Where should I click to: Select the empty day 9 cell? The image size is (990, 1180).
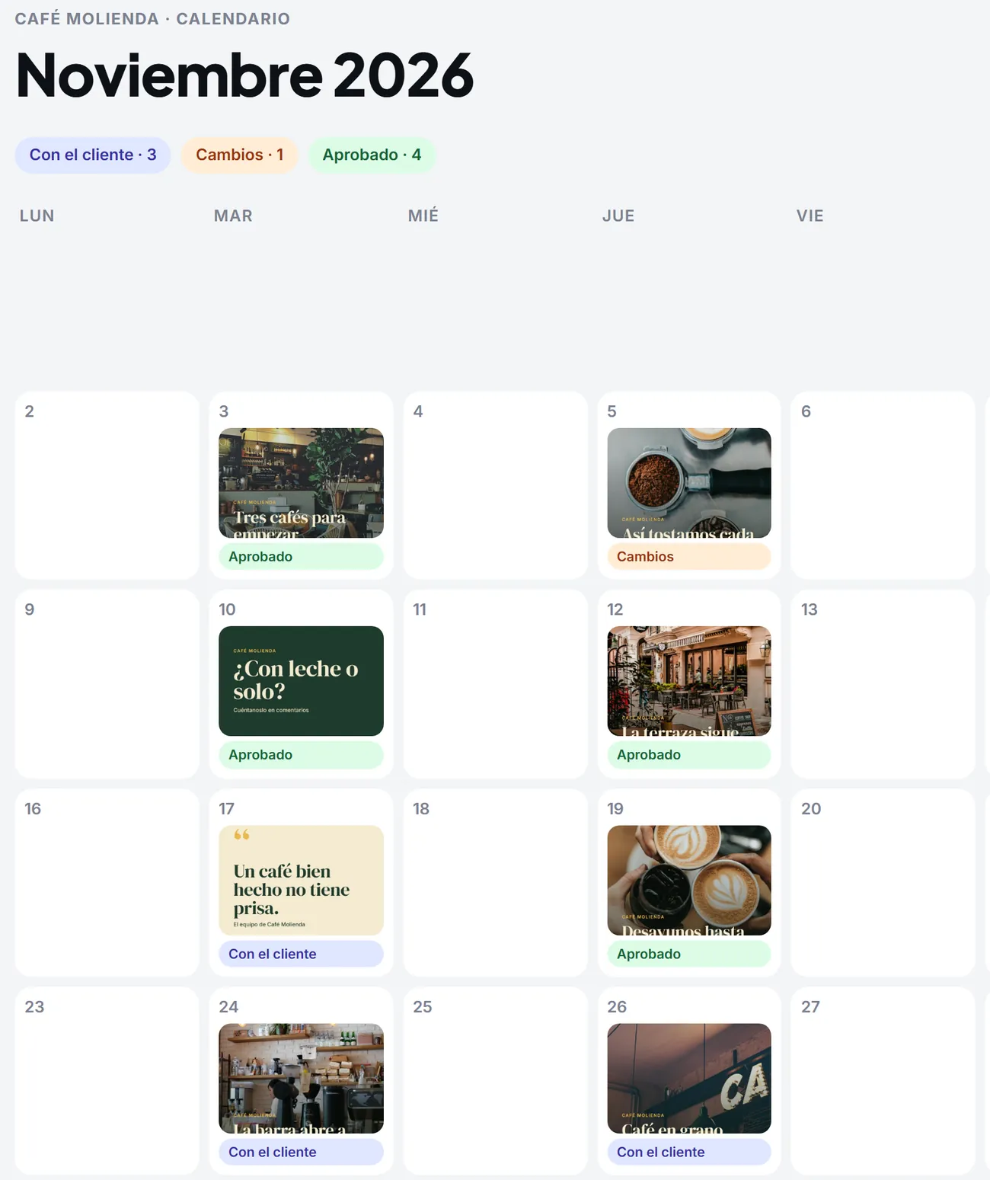[x=107, y=684]
